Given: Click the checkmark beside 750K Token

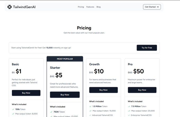Looking at the screenshot, I should [51, 112].
